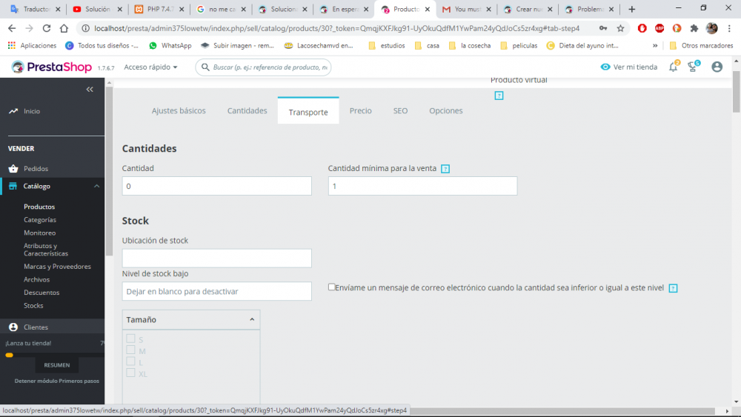Open Monitoreo submenu item
Image resolution: width=741 pixels, height=417 pixels.
click(x=40, y=233)
